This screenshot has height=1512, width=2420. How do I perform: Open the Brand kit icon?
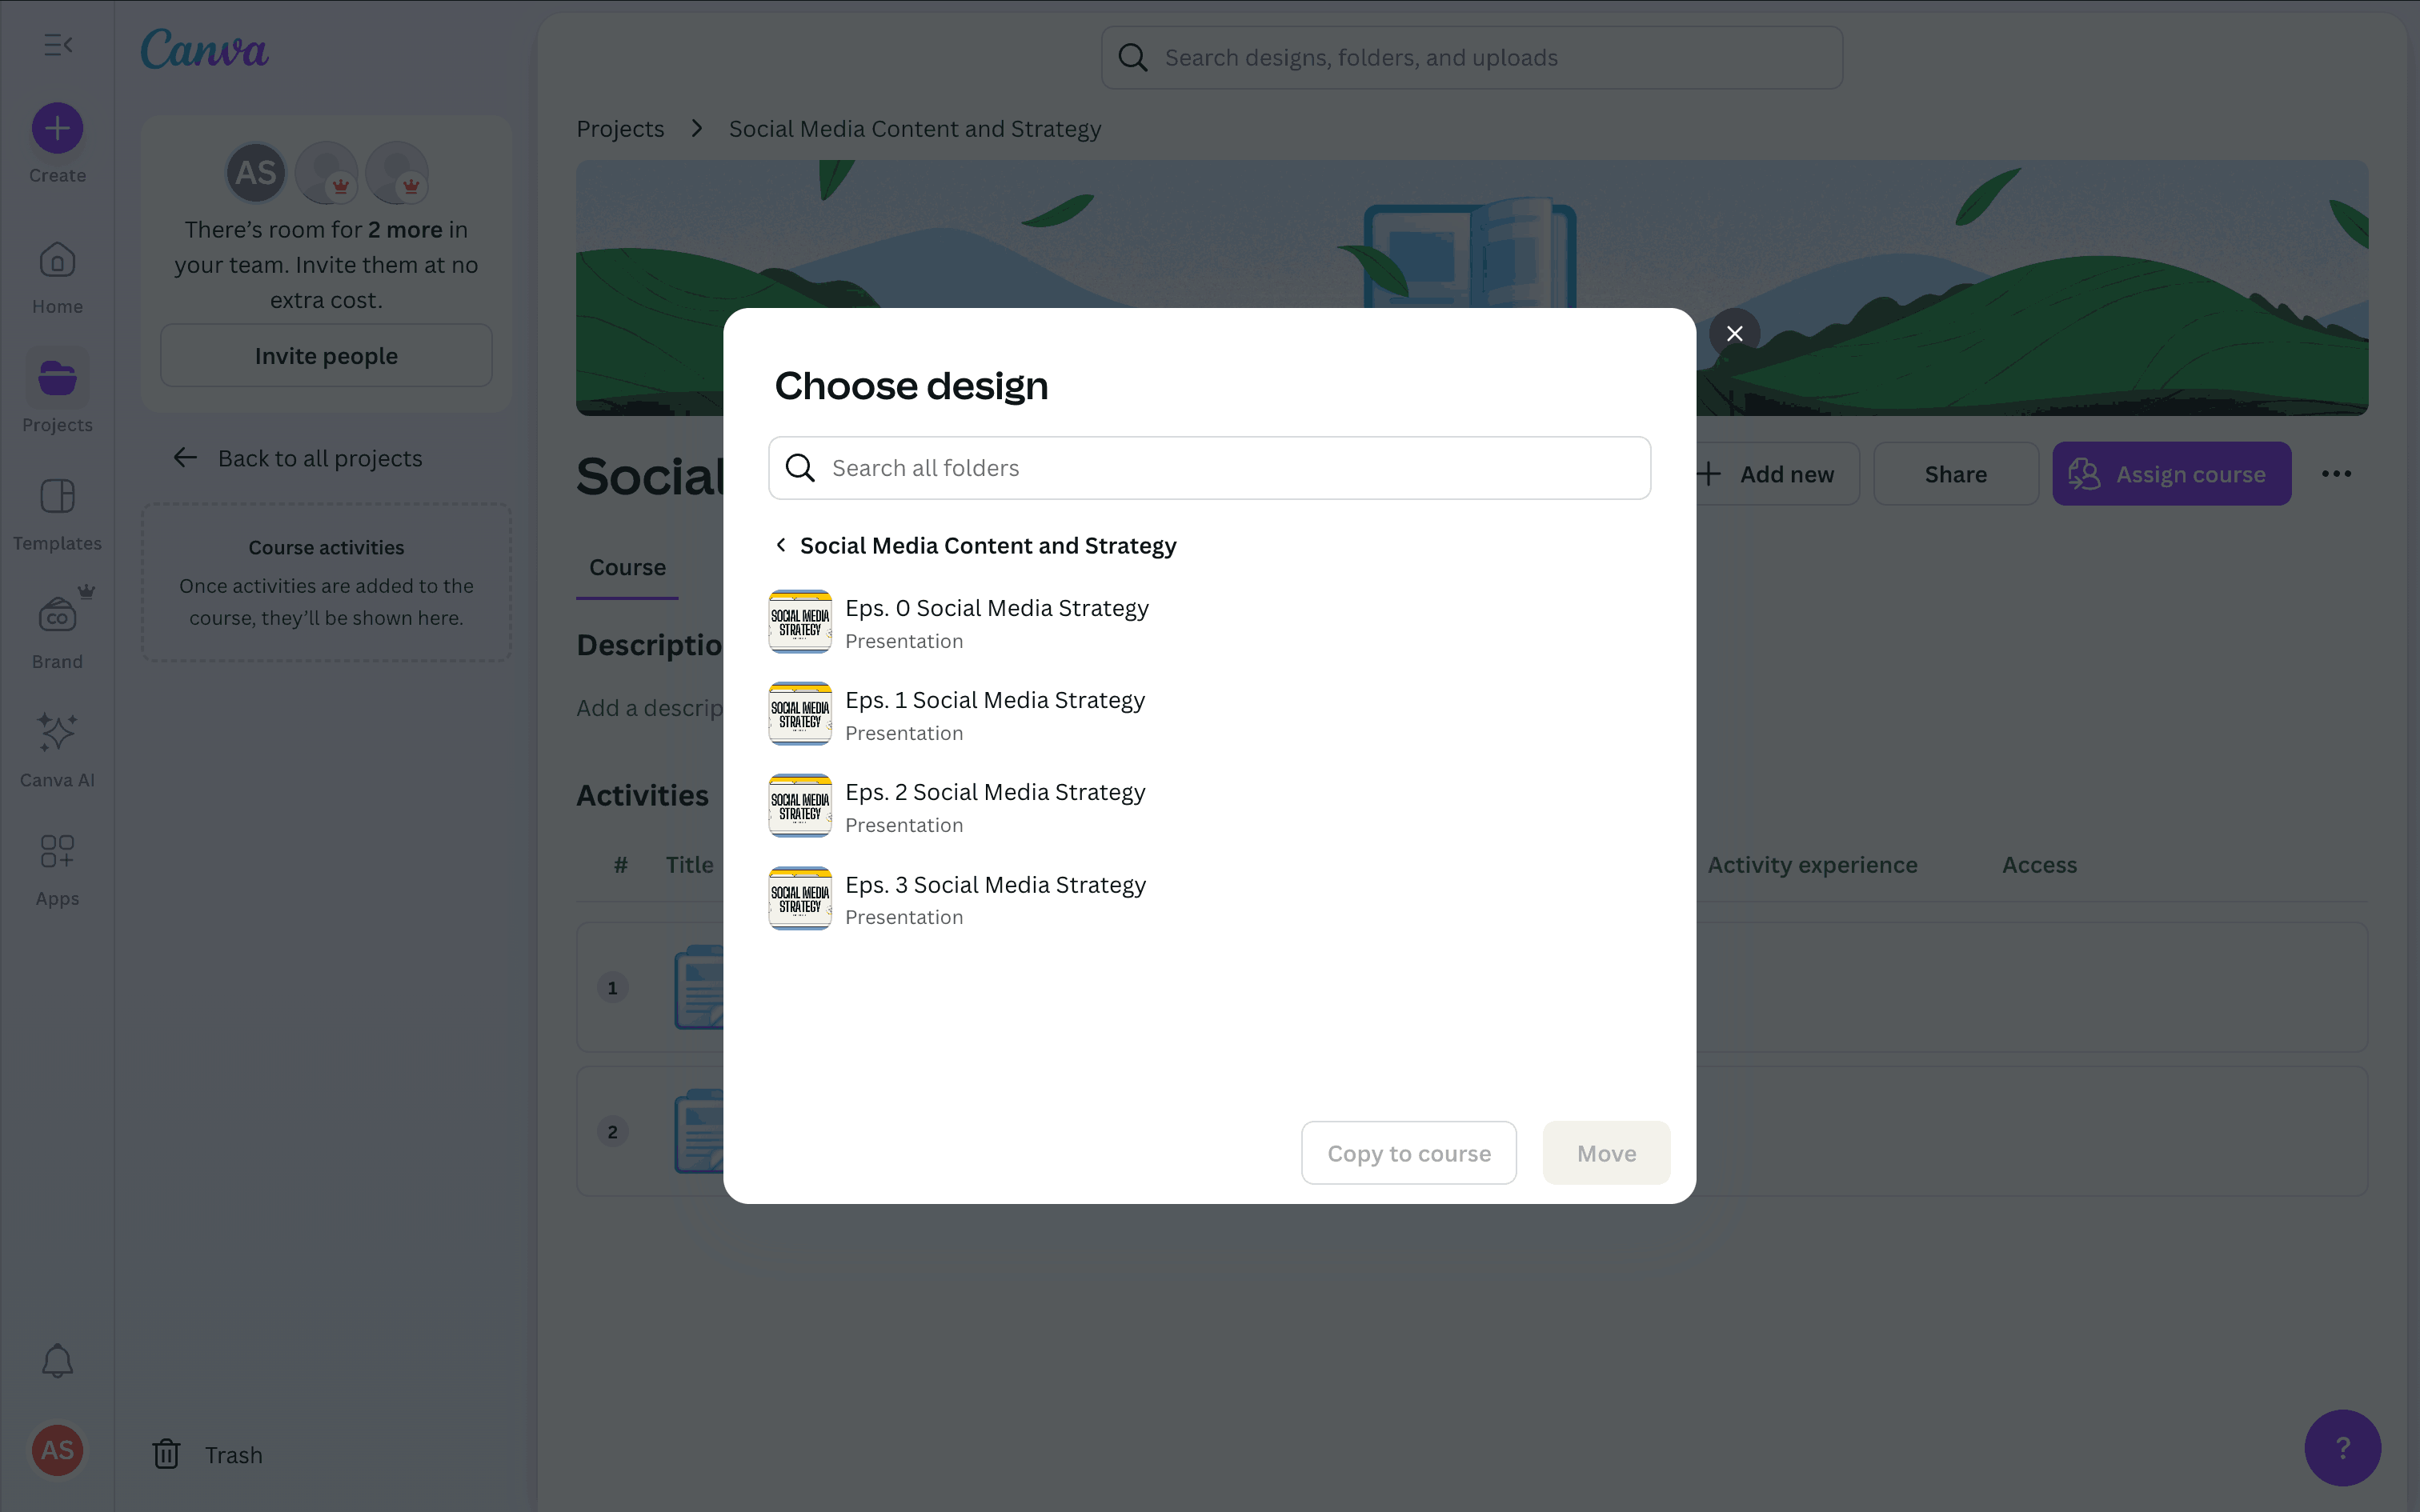(x=57, y=615)
